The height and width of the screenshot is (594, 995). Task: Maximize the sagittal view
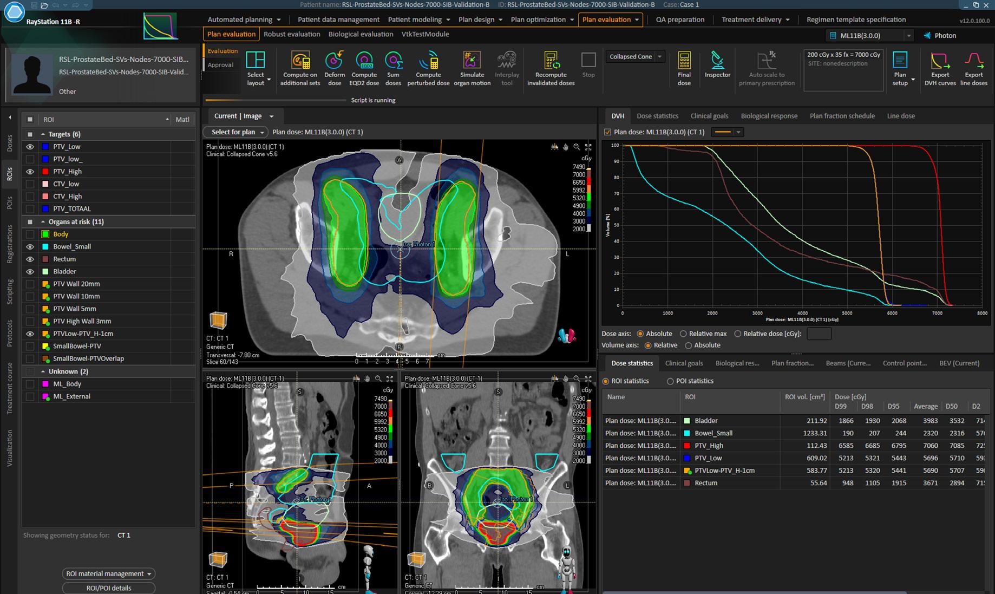click(x=390, y=378)
